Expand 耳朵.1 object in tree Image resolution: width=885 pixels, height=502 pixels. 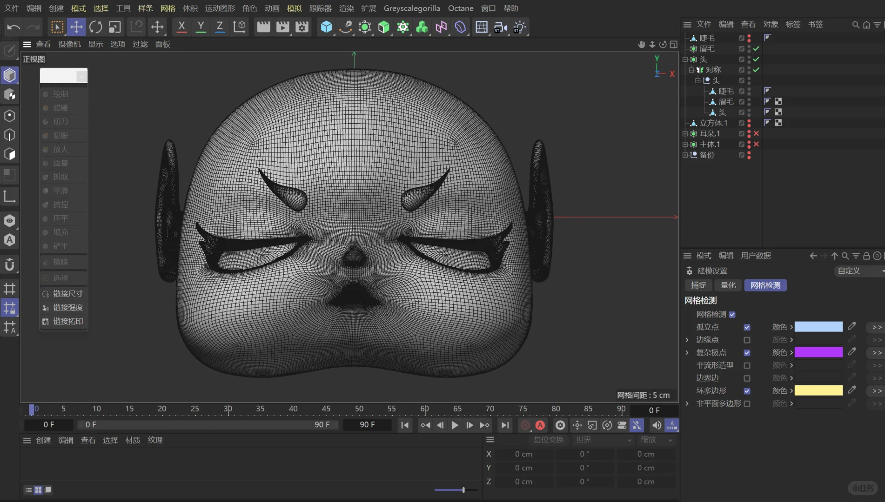coord(685,133)
